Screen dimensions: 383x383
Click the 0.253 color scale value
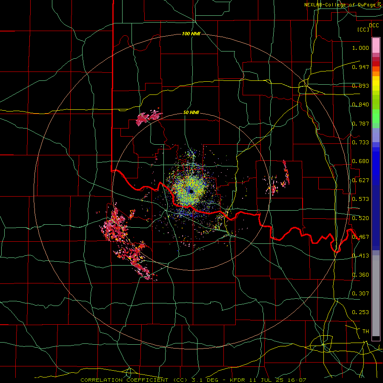coord(360,312)
